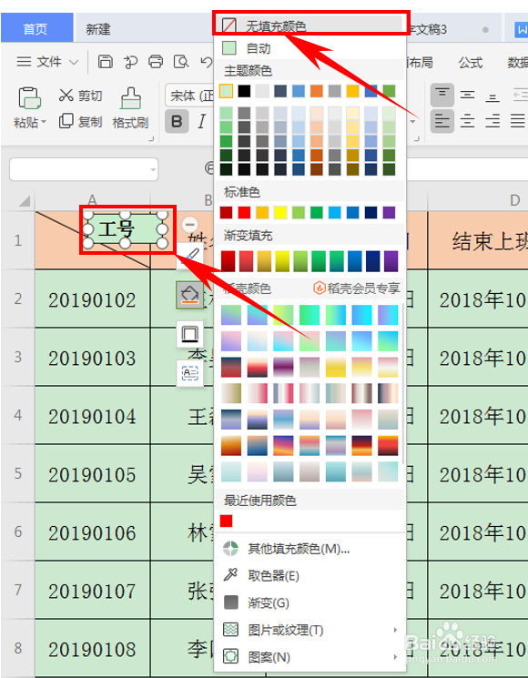Click the export to PDF icon

pos(130,62)
